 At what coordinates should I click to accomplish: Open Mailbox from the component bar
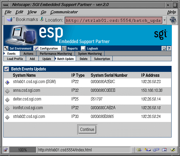click(x=147, y=150)
